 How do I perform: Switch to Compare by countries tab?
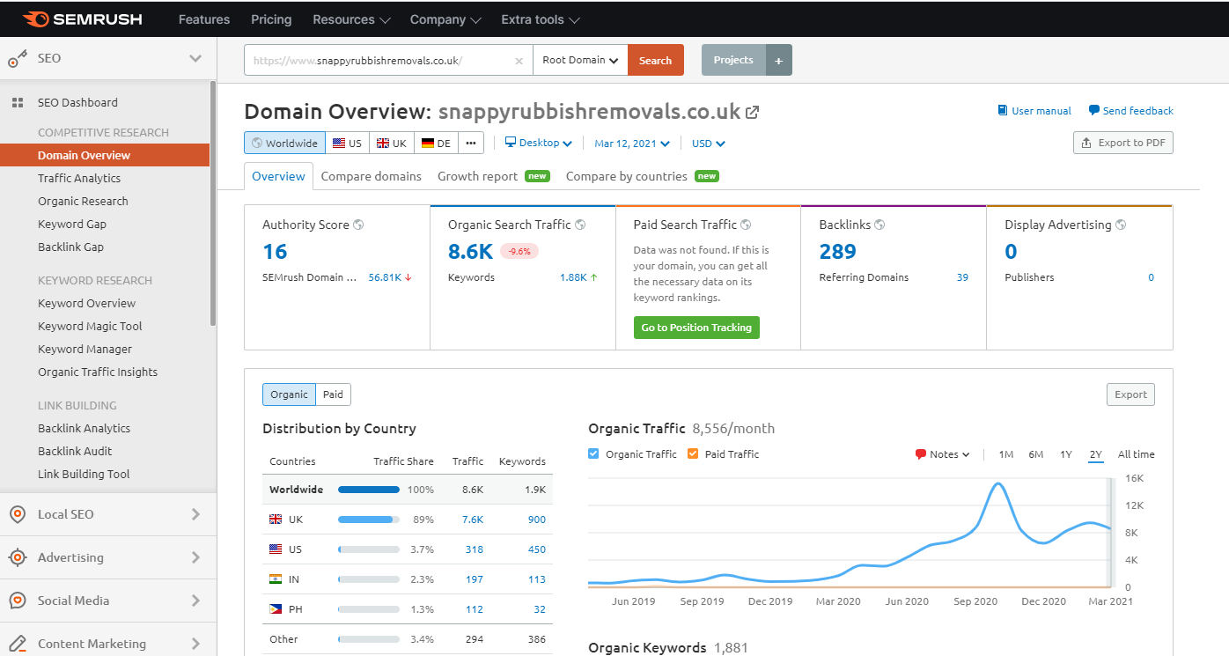pos(642,176)
